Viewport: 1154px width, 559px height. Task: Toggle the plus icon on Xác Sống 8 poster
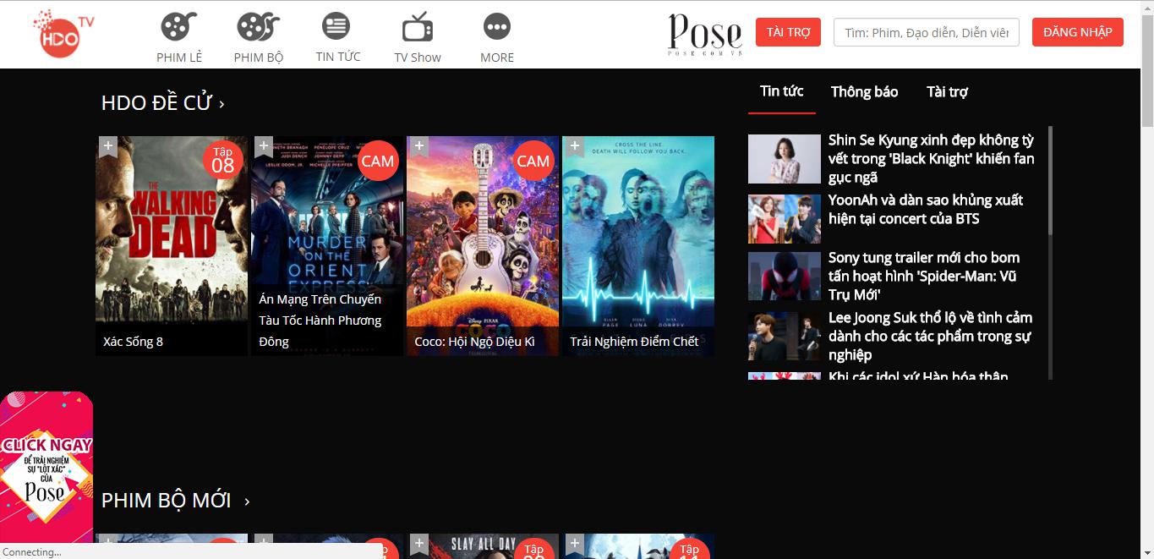(108, 145)
